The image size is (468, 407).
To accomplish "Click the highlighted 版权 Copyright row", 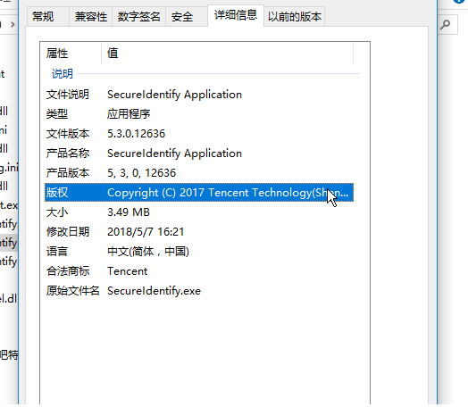I will (199, 193).
